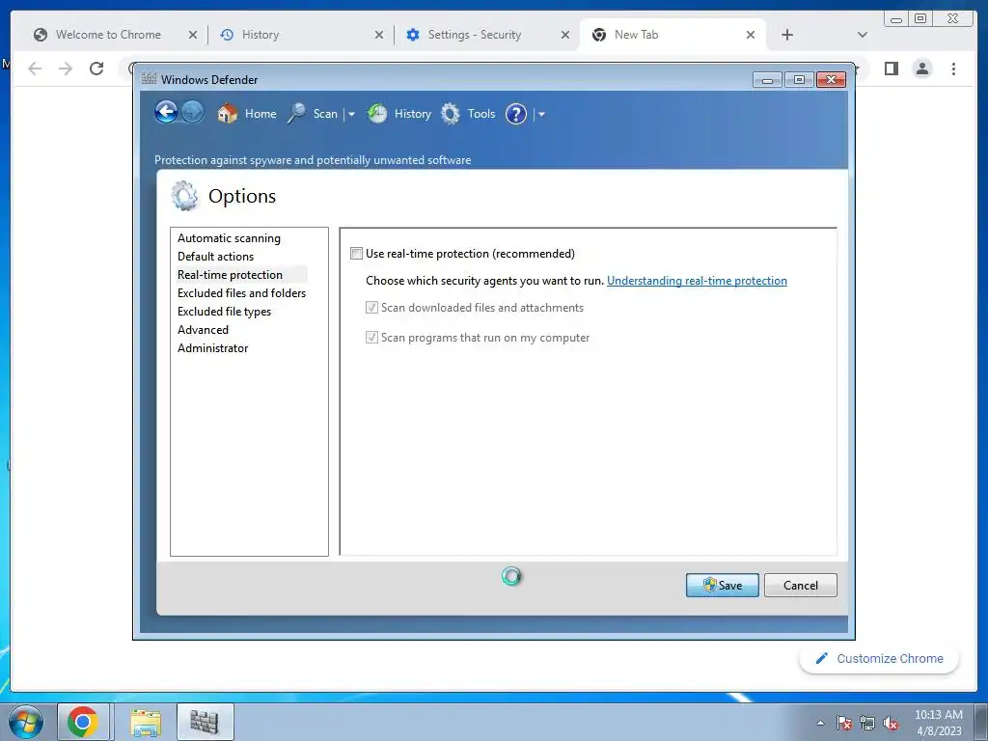Open the Home page in Defender

pyautogui.click(x=247, y=114)
